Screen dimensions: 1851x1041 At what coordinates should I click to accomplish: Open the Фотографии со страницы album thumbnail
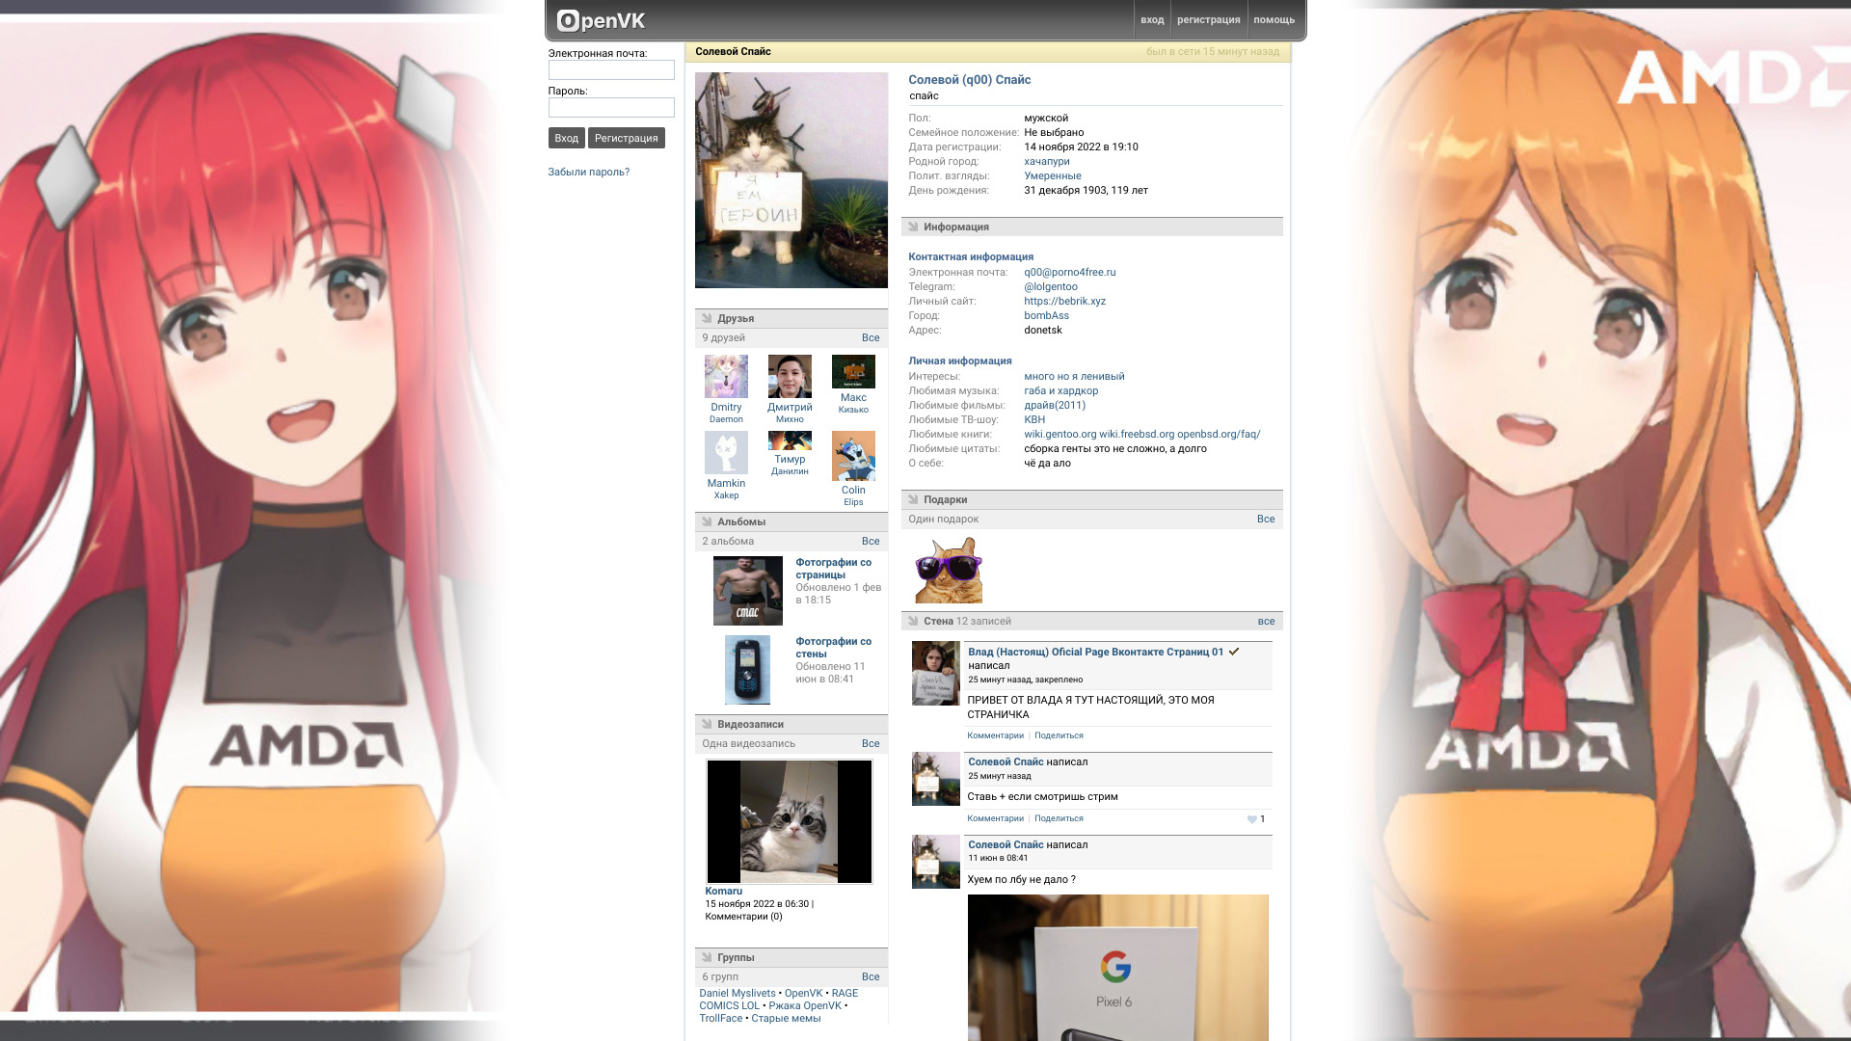point(747,591)
